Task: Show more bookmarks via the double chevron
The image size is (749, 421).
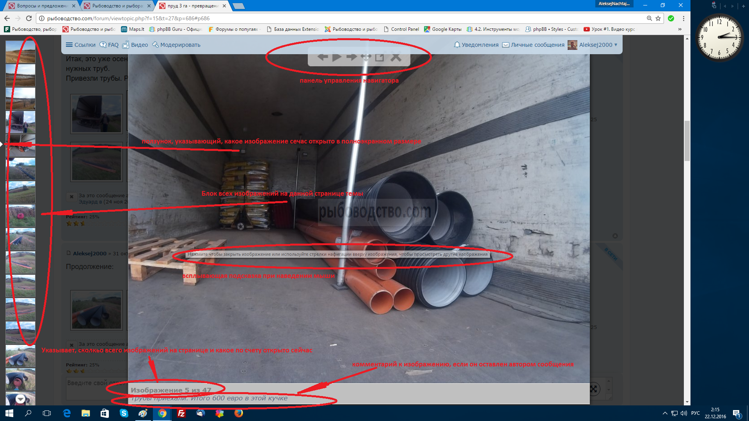Action: coord(680,29)
